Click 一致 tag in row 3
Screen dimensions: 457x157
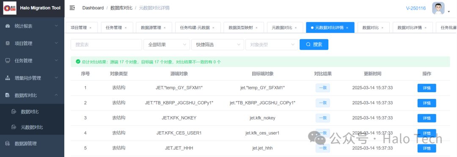pos(322,118)
